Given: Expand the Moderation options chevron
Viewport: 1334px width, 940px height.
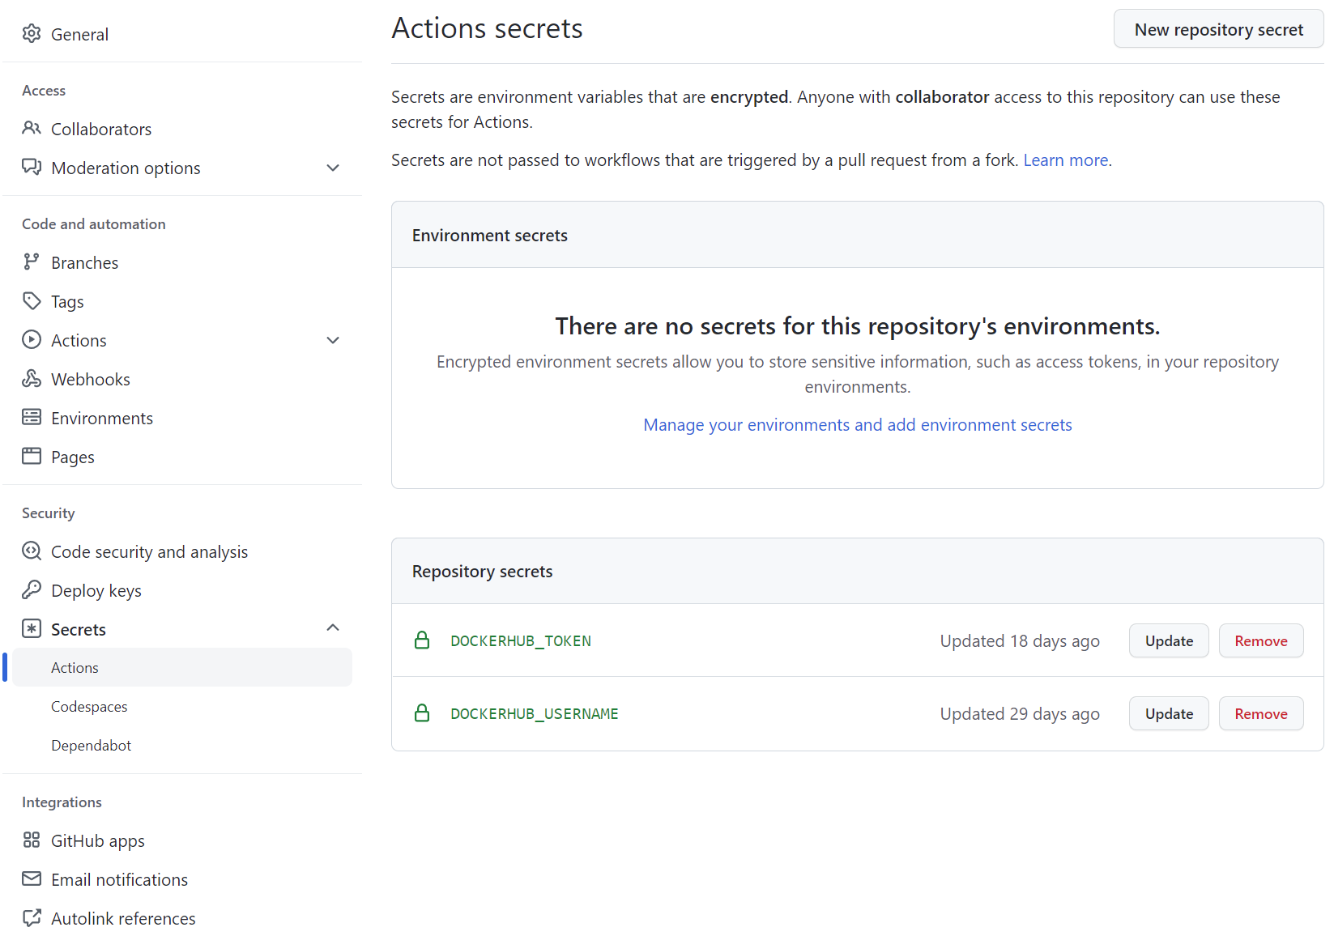Looking at the screenshot, I should 333,168.
